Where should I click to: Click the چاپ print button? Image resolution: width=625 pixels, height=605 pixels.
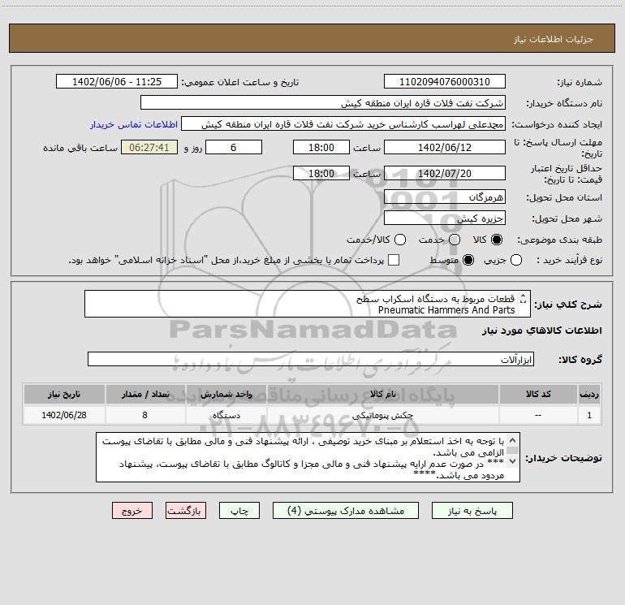(x=239, y=511)
